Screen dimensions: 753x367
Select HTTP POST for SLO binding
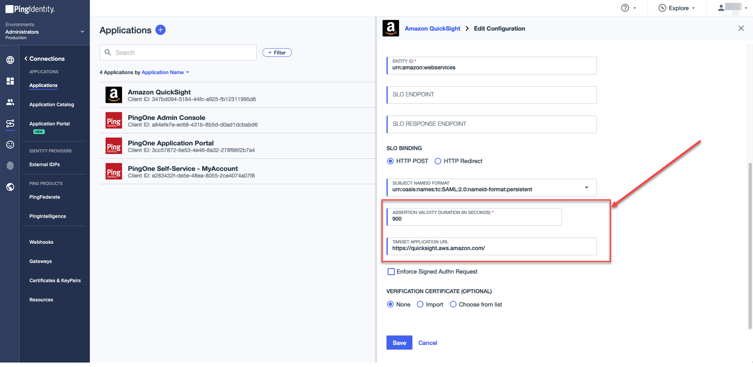point(390,161)
